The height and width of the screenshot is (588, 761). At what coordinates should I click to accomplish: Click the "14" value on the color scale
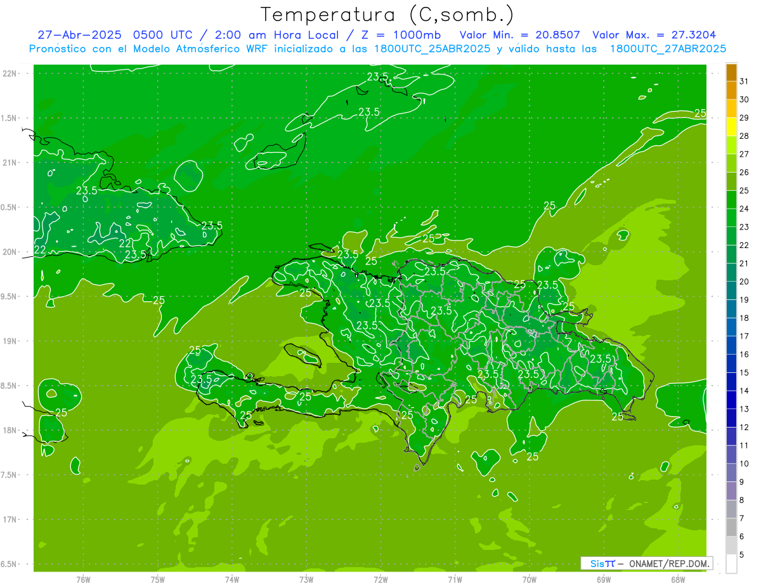pyautogui.click(x=745, y=391)
